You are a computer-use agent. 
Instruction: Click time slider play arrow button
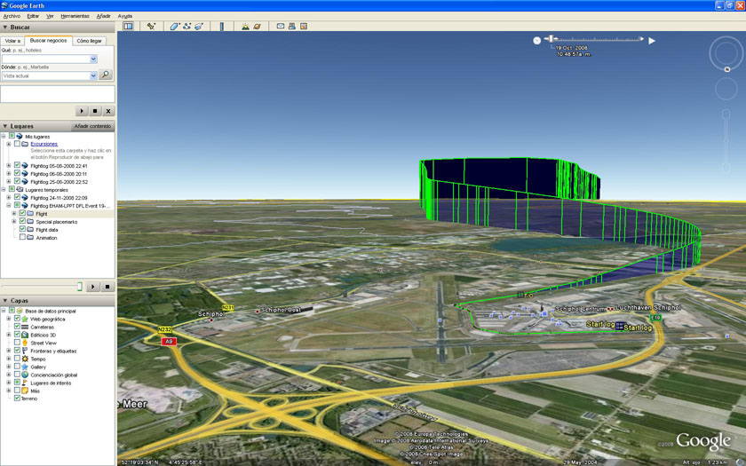coord(652,41)
